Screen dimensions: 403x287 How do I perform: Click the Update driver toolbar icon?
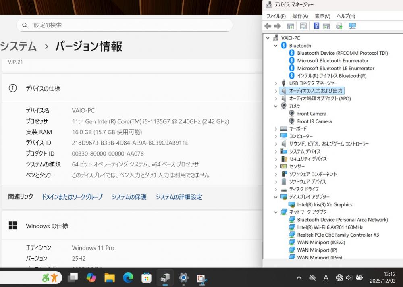pos(339,26)
